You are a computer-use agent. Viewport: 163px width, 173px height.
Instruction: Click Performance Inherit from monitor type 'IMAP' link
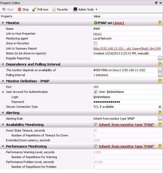click(x=127, y=146)
